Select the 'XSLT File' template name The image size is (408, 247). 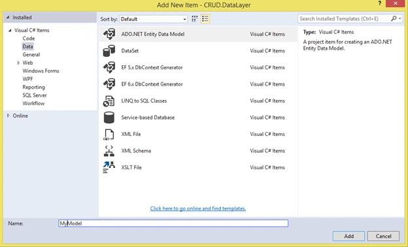tap(131, 167)
